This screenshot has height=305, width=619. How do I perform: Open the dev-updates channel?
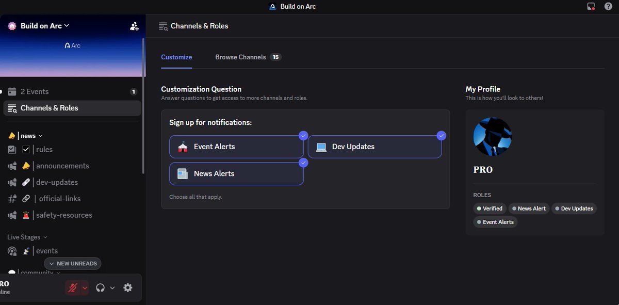pos(72,182)
